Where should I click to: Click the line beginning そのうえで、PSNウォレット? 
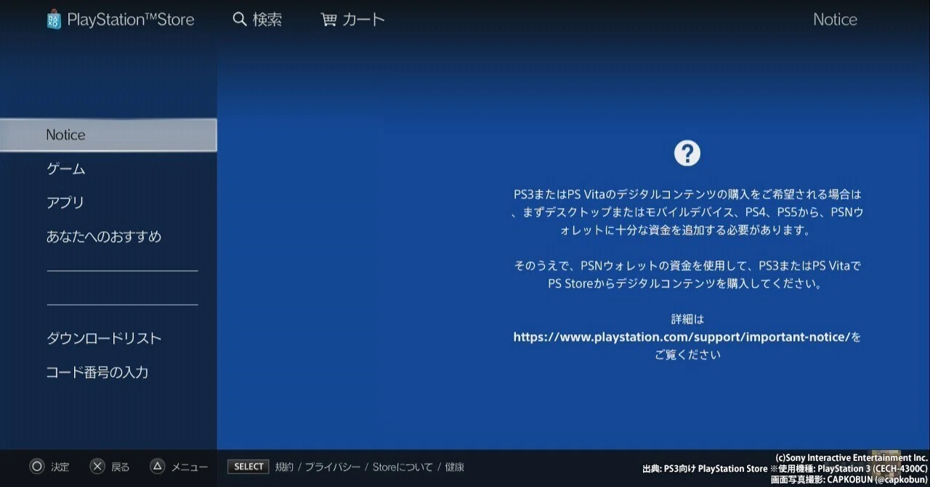[687, 266]
